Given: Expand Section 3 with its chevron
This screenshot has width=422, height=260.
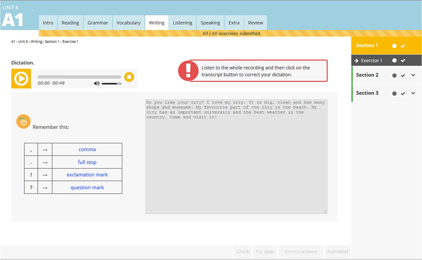Looking at the screenshot, I should coord(413,93).
